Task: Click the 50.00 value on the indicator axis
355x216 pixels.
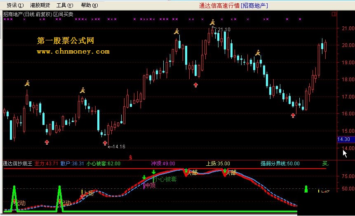Action: tap(348, 189)
